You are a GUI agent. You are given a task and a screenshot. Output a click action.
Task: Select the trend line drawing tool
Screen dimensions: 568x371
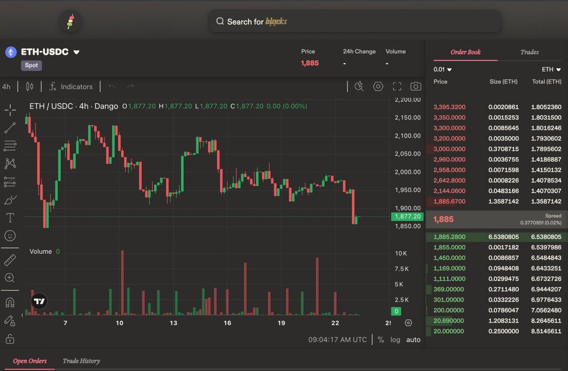(x=10, y=128)
